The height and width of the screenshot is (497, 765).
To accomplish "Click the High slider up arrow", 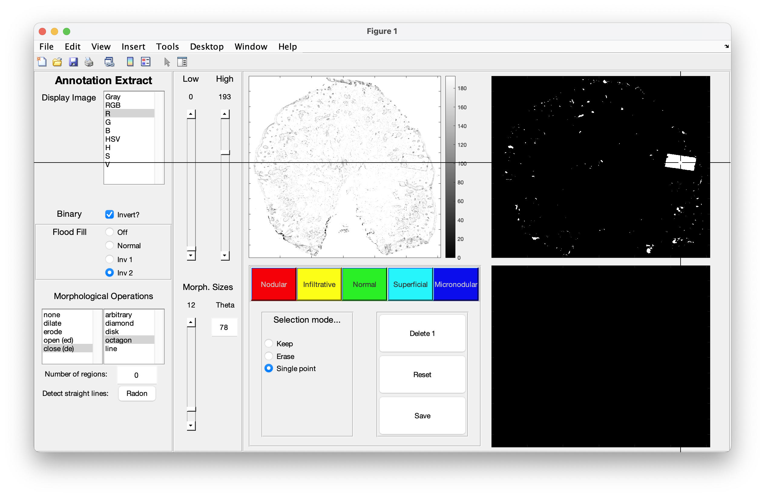I will tap(225, 114).
